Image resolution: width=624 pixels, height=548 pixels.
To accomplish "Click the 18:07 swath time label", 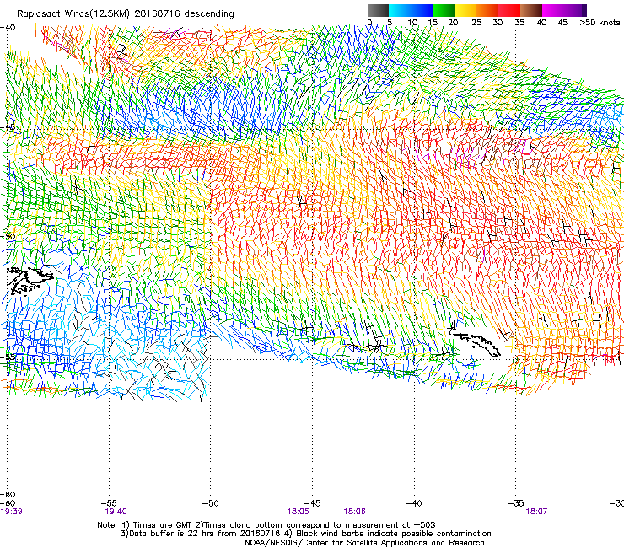I will pos(536,512).
